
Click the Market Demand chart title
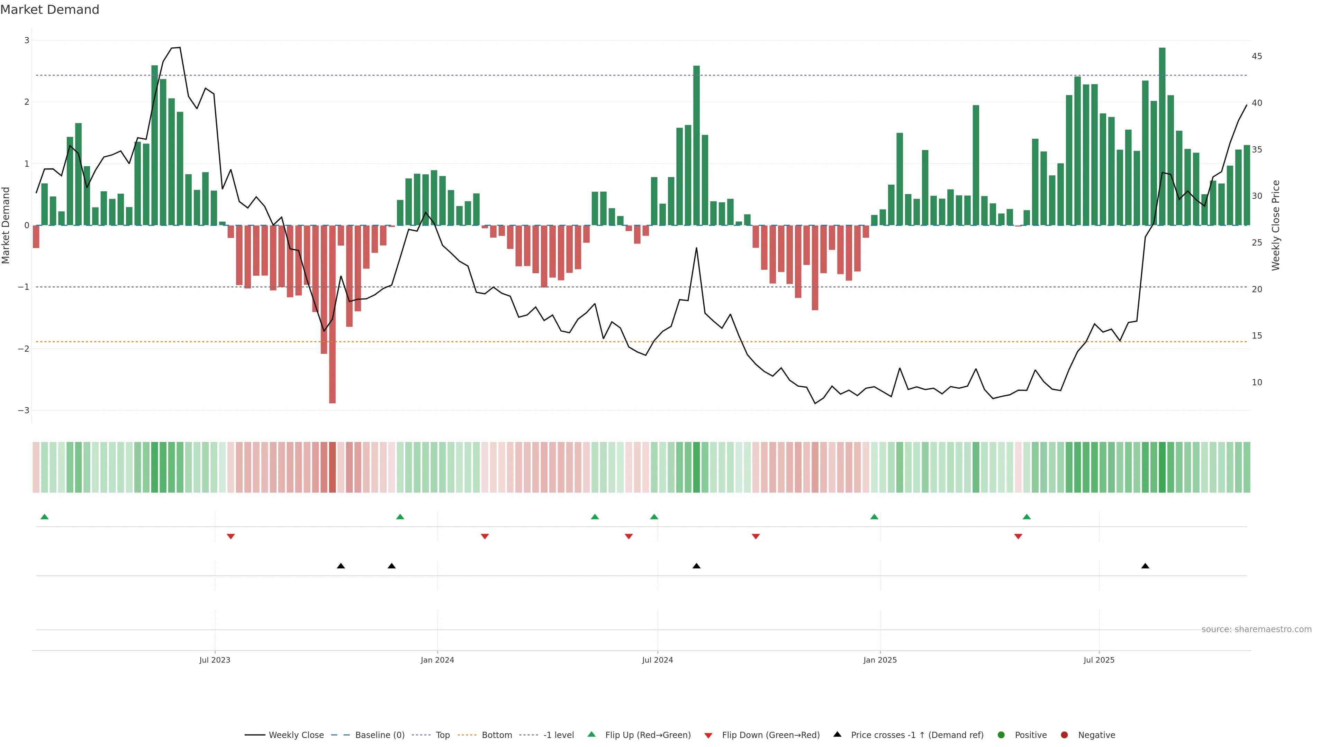(x=49, y=10)
